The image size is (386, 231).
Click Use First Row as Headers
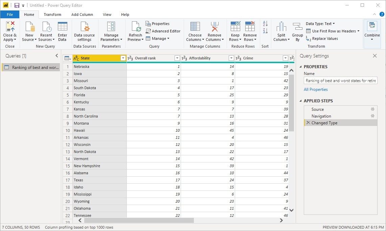click(333, 31)
